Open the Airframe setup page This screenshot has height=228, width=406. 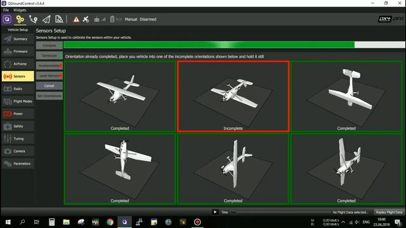tap(18, 64)
